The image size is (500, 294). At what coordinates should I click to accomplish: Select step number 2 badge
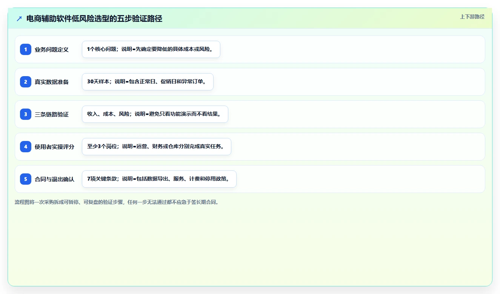click(x=26, y=82)
